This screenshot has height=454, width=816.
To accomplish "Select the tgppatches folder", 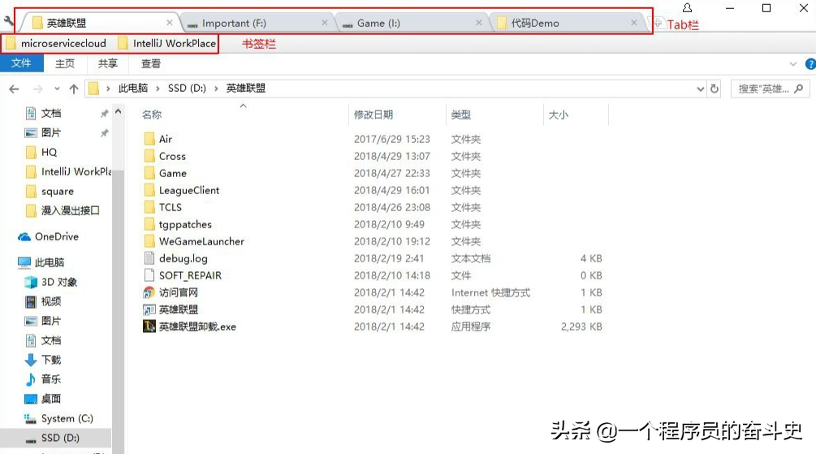I will [x=178, y=224].
